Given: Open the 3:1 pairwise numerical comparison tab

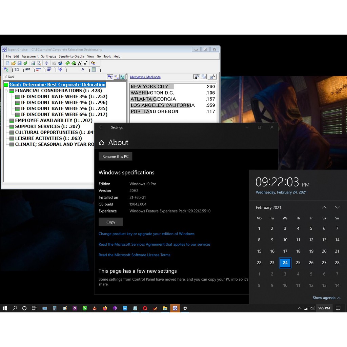Looking at the screenshot, I should click(x=17, y=69).
